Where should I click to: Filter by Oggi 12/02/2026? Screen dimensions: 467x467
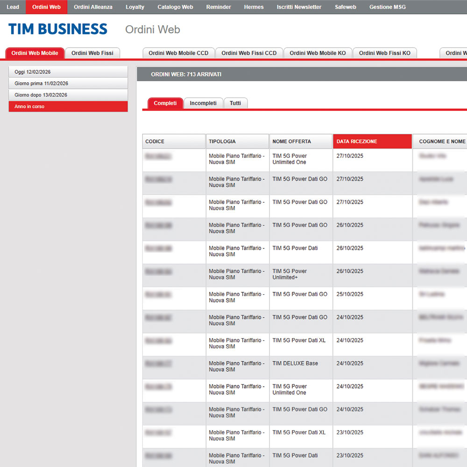click(x=68, y=72)
